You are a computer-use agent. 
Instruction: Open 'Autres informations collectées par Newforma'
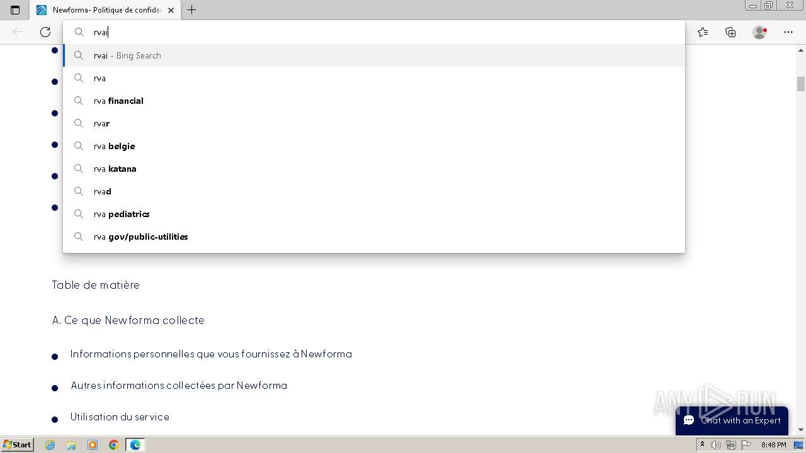[179, 386]
